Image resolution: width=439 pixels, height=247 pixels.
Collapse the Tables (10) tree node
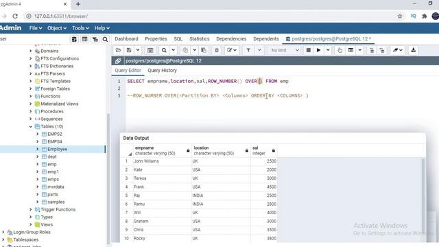pyautogui.click(x=30, y=126)
